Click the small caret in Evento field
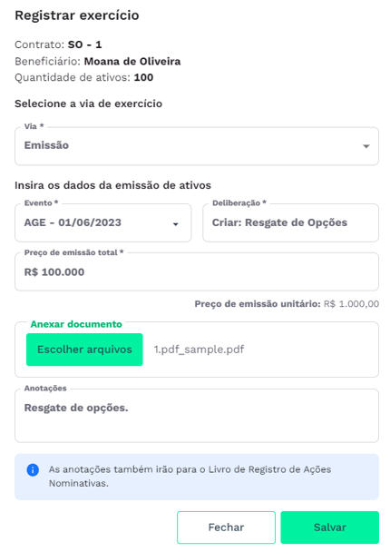Image resolution: width=390 pixels, height=552 pixels. [x=175, y=224]
